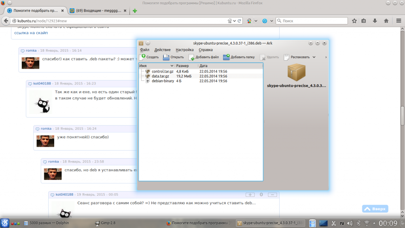Click the Распаковать (Extract) button in Ark
Image resolution: width=405 pixels, height=228 pixels.
(x=297, y=57)
